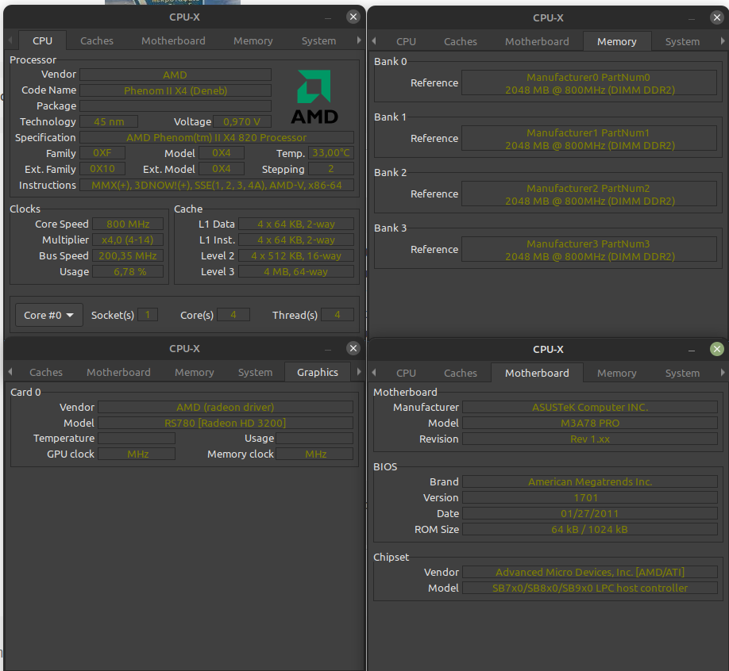
Task: Click the Bank 2 reference Manufacturer2 PartNum2
Action: pos(589,194)
